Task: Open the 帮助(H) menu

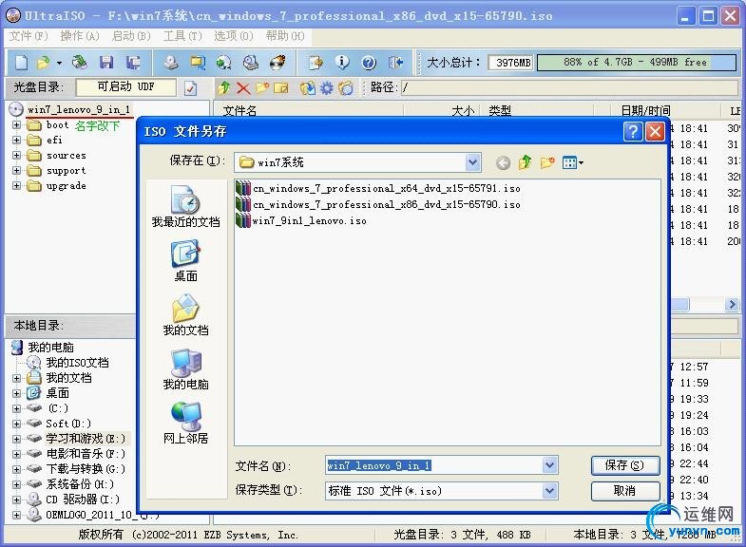Action: coord(284,36)
